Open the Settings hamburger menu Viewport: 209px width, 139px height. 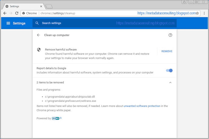(8, 23)
